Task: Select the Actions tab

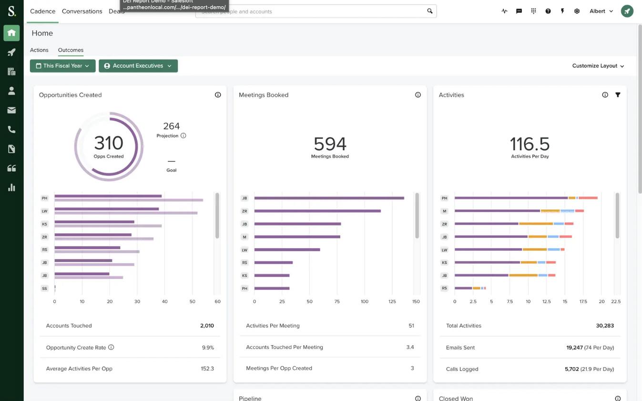Action: [x=39, y=50]
